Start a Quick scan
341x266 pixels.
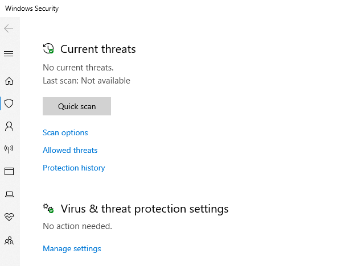pyautogui.click(x=77, y=106)
